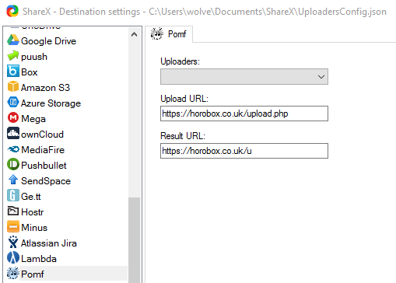Open Atlassian Jira settings
Image resolution: width=396 pixels, height=283 pixels.
49,243
